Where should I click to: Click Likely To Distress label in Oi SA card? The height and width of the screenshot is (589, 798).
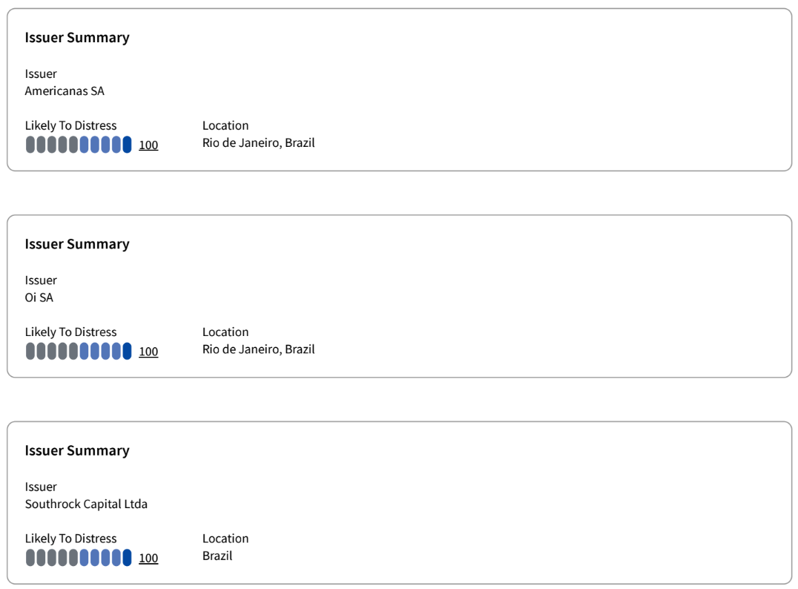[70, 332]
